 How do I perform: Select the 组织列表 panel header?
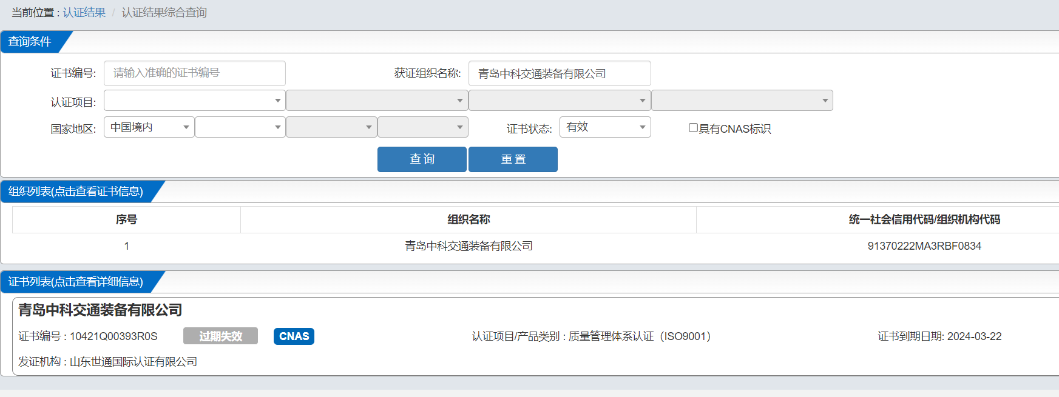pyautogui.click(x=76, y=192)
